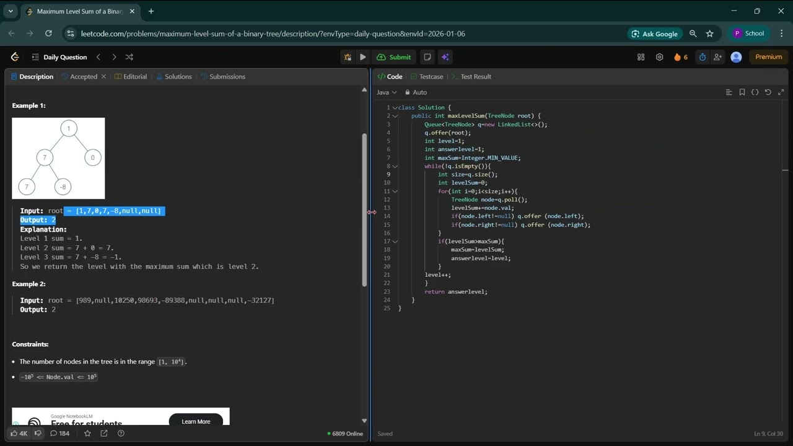Screen dimensions: 793x446
Task: Star the problem as favorite
Action: 87,434
